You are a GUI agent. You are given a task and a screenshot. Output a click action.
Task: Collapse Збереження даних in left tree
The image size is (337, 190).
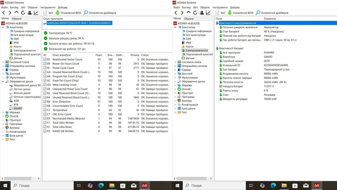(3, 81)
